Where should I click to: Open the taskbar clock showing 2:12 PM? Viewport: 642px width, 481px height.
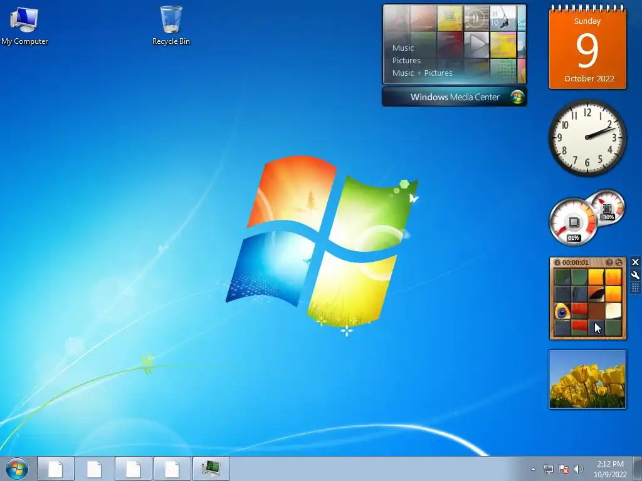[610, 468]
